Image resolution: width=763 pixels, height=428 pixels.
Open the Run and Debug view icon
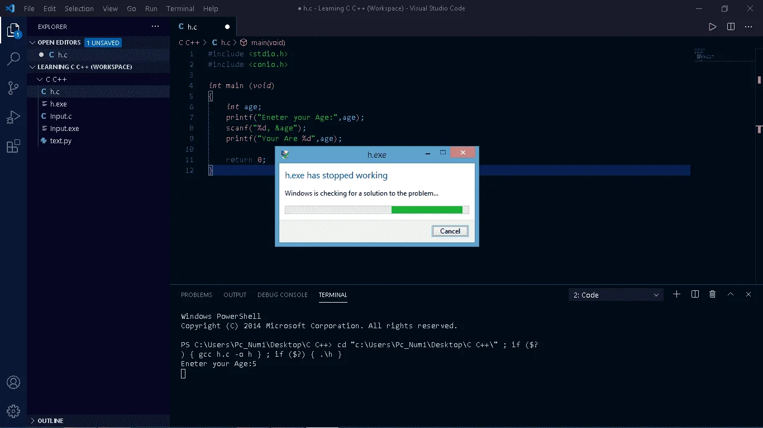13,117
